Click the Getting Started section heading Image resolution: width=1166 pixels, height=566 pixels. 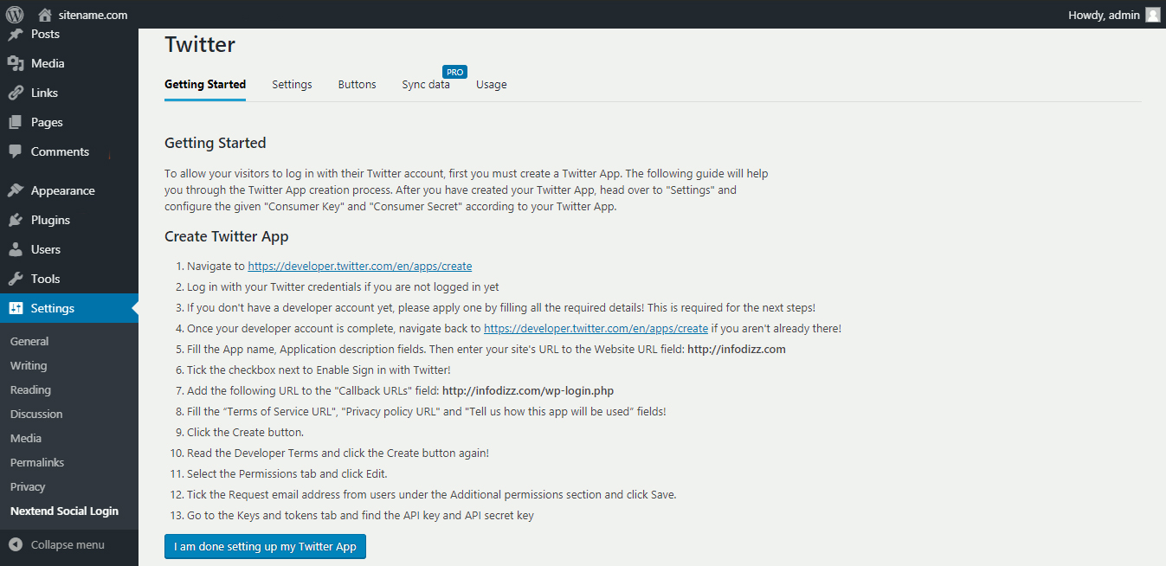(x=216, y=143)
